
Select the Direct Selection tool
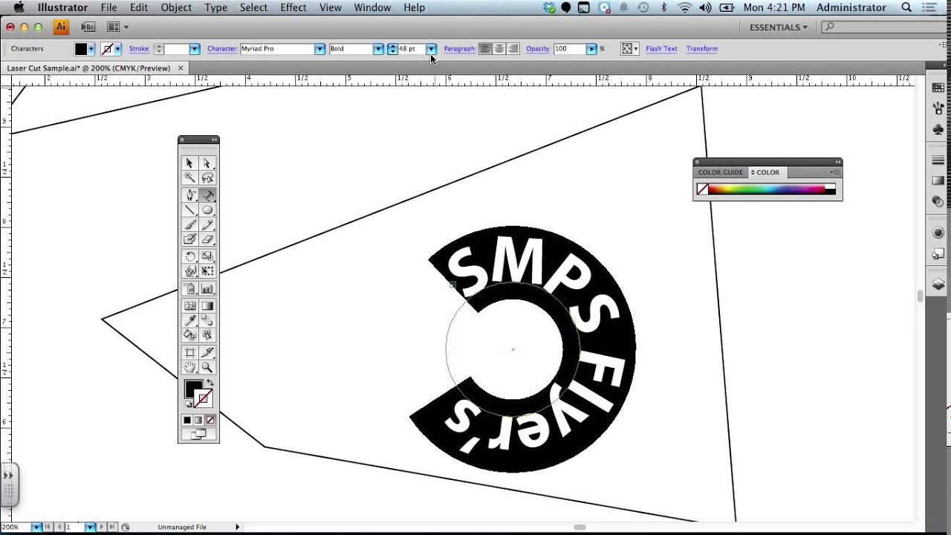(207, 163)
